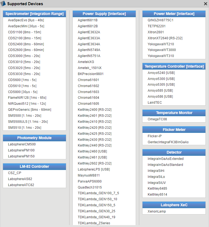Click AmetekXG entry
The image size is (209, 227).
[86, 62]
